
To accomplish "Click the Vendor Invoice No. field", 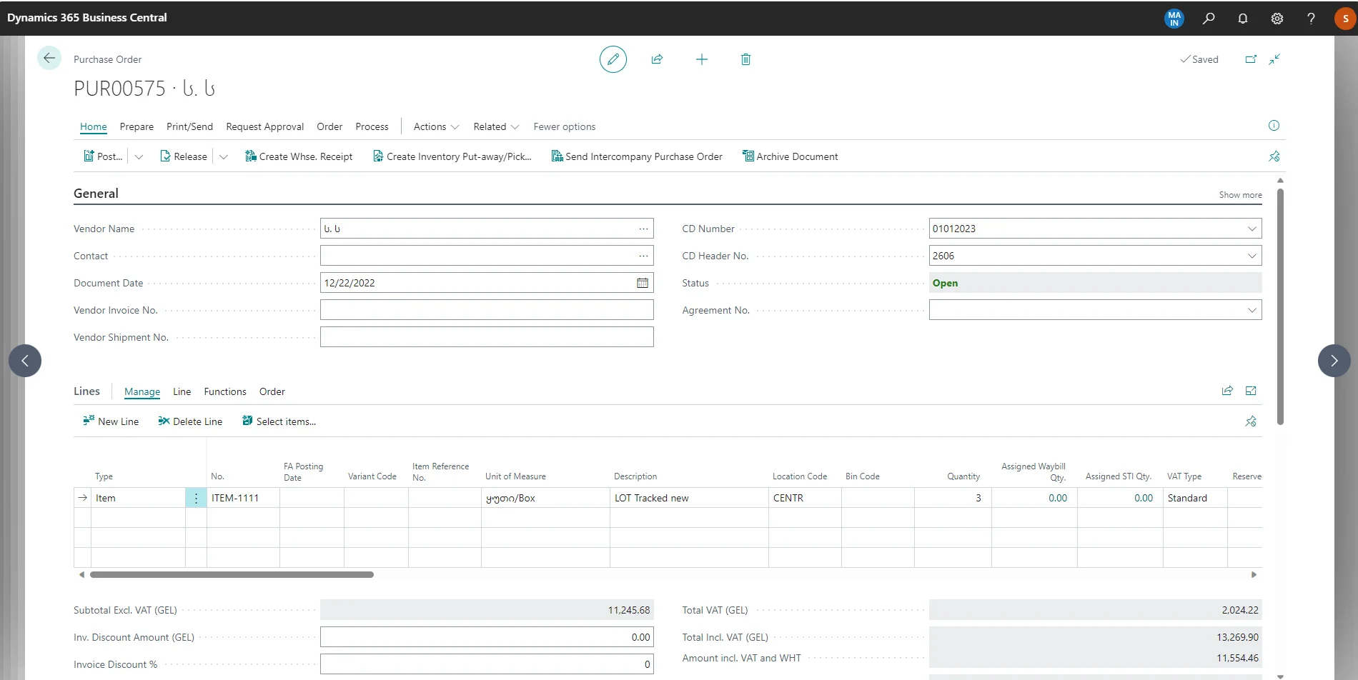I will 486,310.
